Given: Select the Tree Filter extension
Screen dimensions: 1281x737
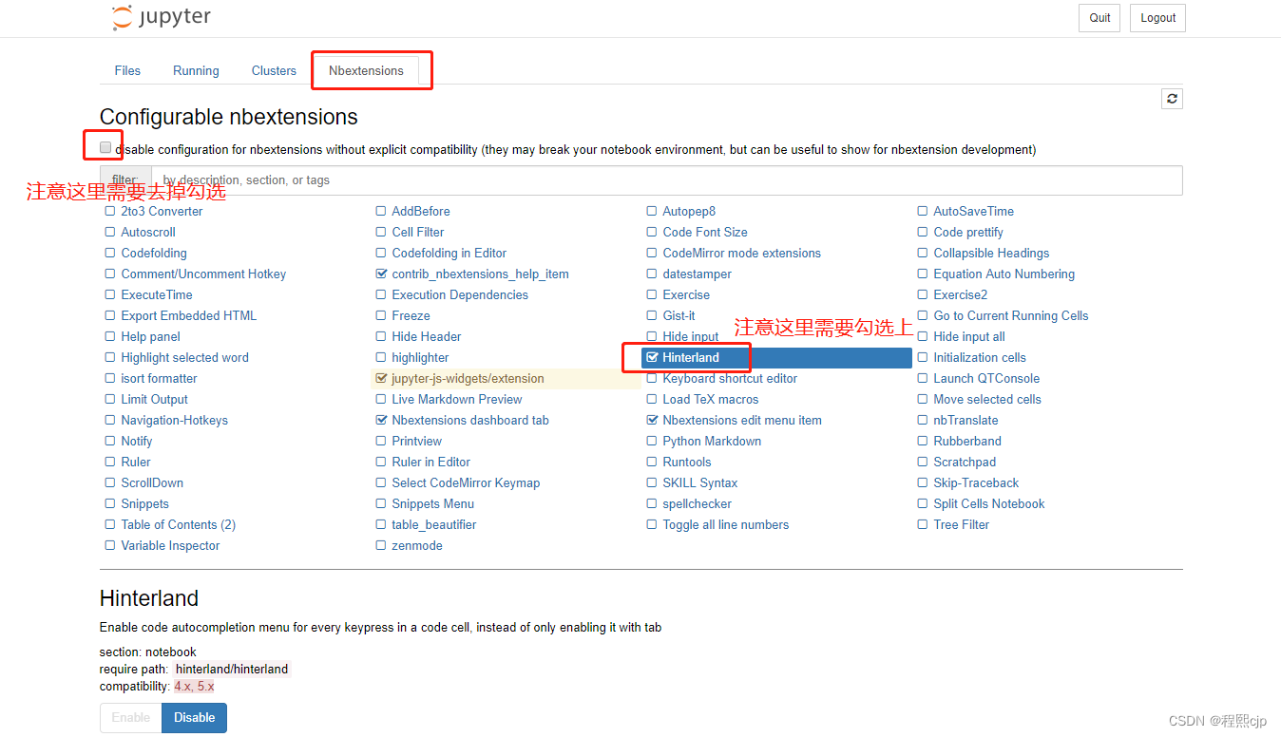Looking at the screenshot, I should (x=961, y=524).
